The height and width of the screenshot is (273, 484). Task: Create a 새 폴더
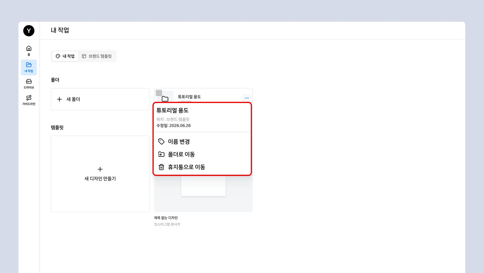(100, 99)
